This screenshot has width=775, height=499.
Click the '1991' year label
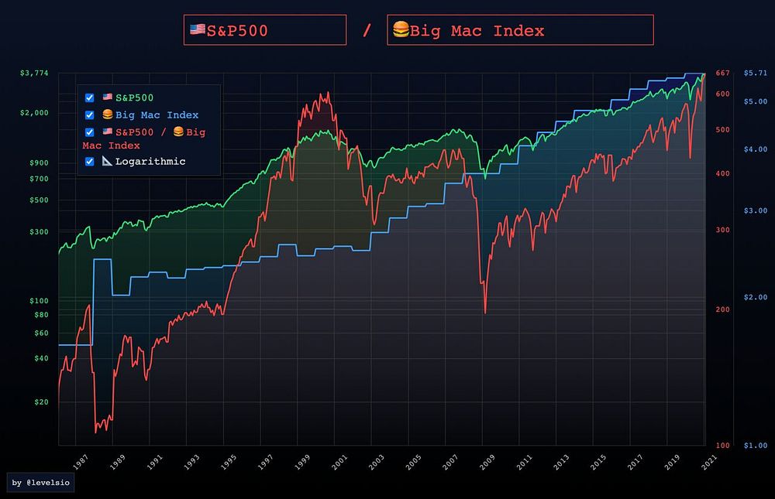[x=154, y=462]
